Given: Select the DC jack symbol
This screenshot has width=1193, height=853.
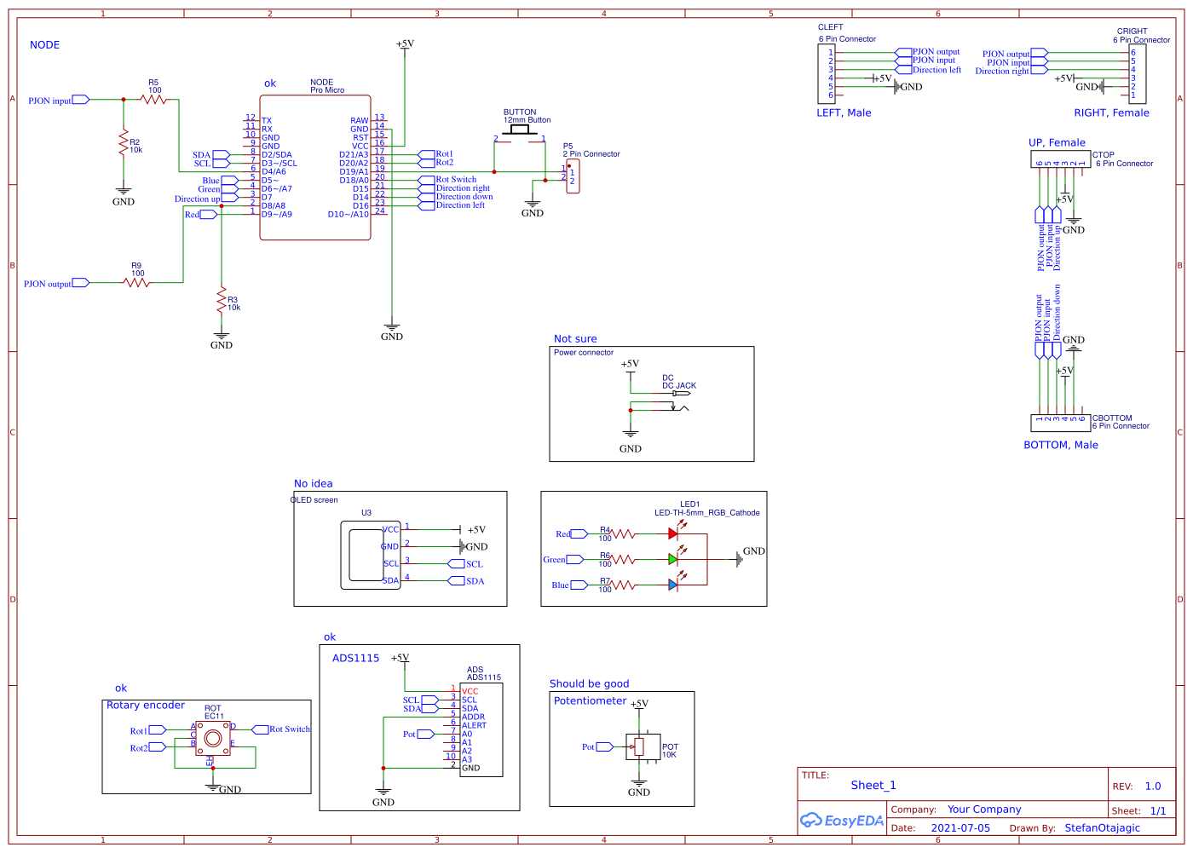Looking at the screenshot, I should 679,401.
